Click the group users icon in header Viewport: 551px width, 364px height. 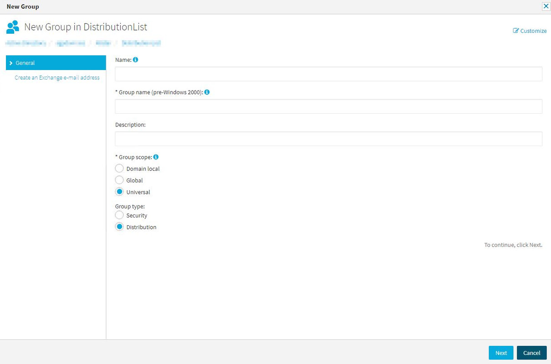click(13, 27)
